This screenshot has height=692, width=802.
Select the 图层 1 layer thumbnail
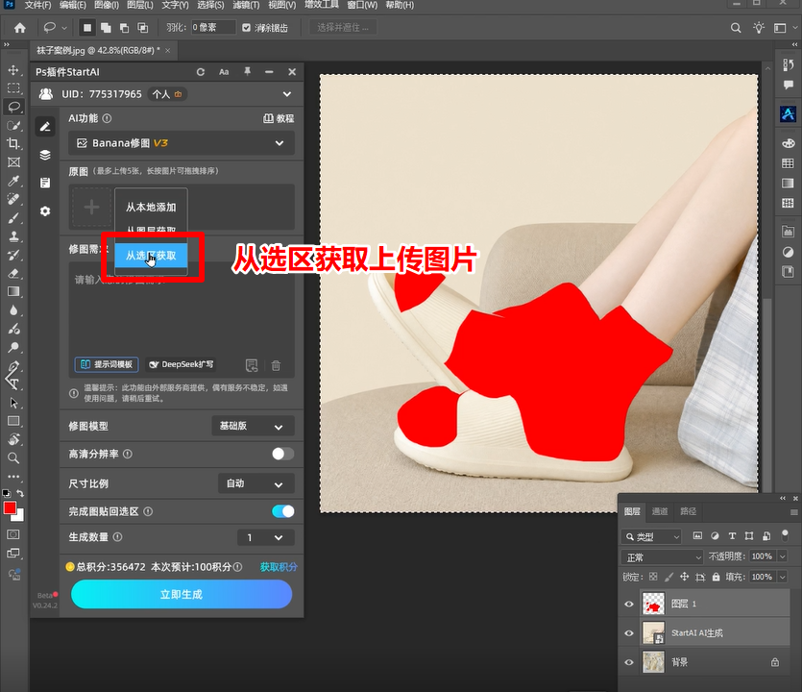tap(653, 604)
